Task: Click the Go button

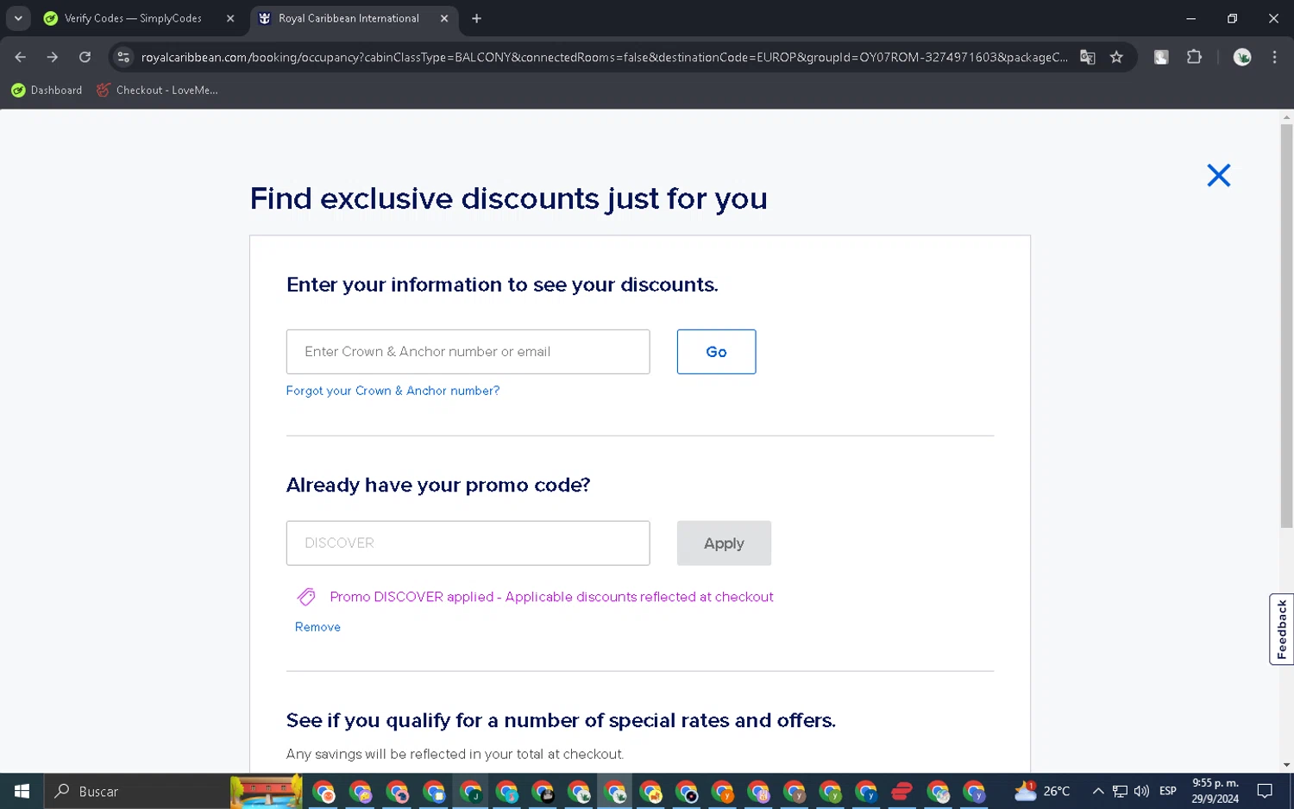Action: pos(716,352)
